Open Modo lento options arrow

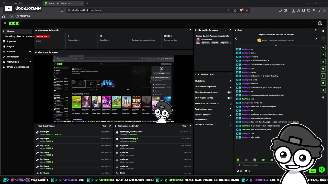pyautogui.click(x=231, y=81)
